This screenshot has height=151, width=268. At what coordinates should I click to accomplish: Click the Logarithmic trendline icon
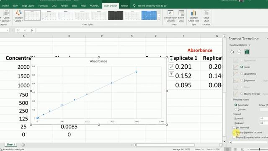pyautogui.click(x=235, y=74)
